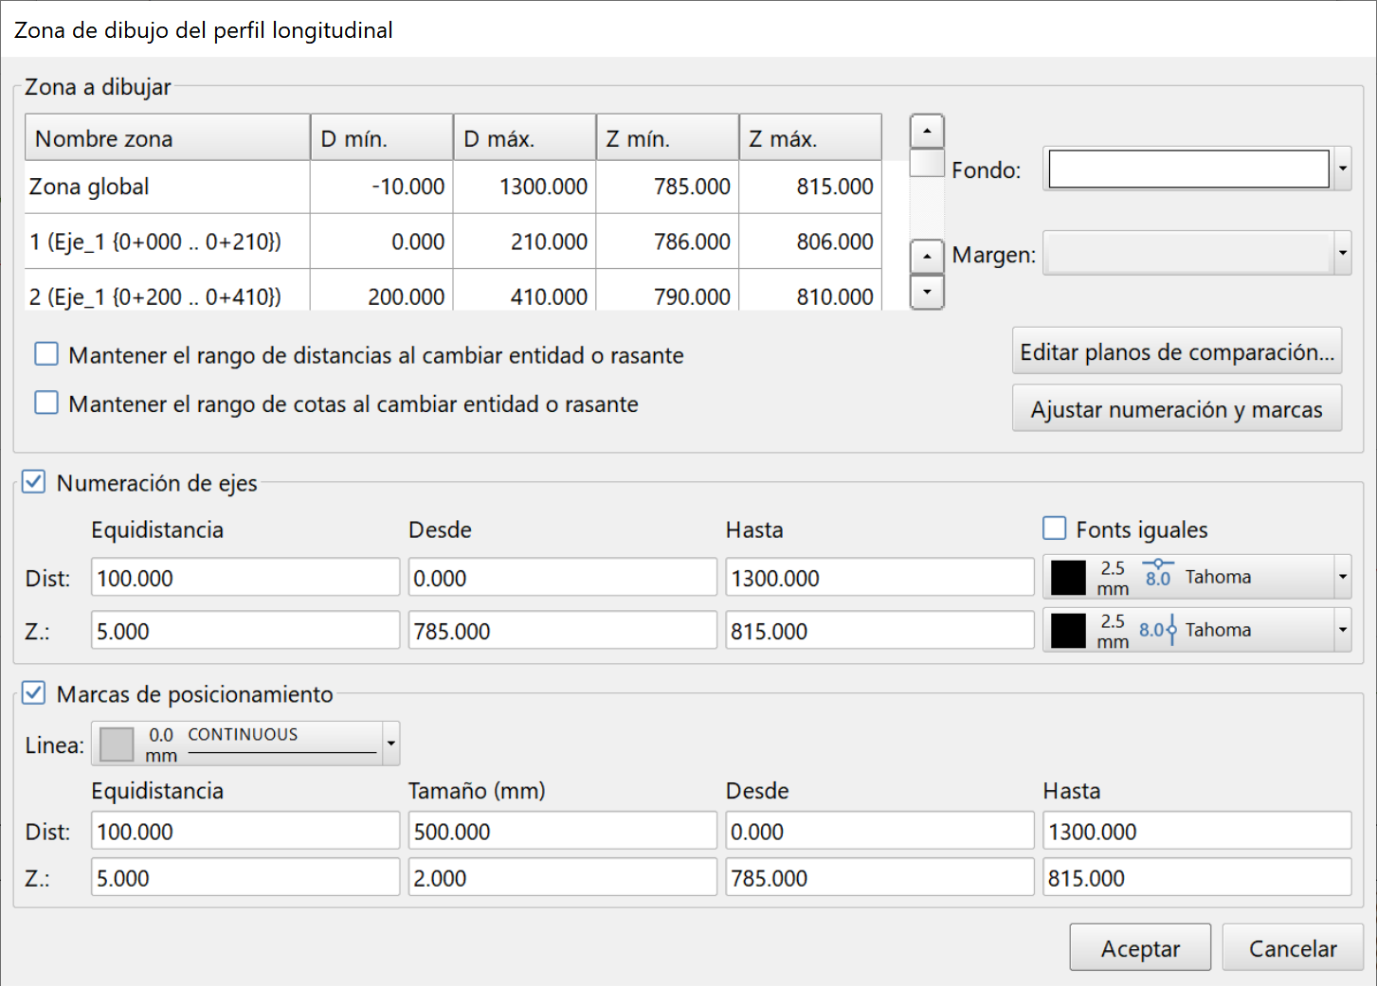The width and height of the screenshot is (1377, 986).
Task: Click the Nombre zona column header
Action: click(167, 139)
